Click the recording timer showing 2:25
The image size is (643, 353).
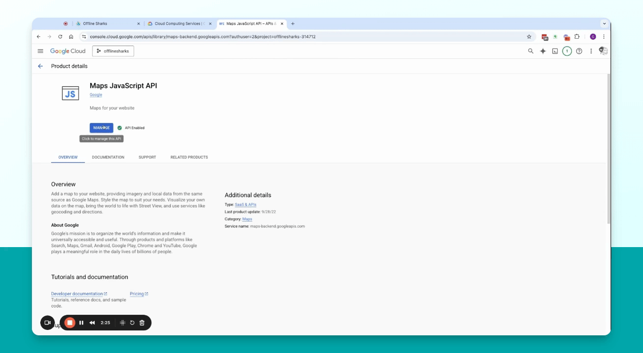(105, 323)
